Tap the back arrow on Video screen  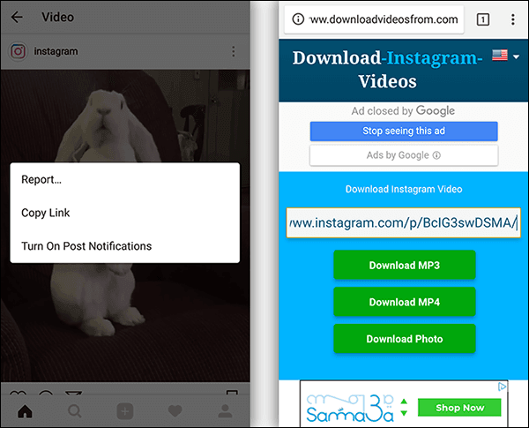click(x=17, y=17)
